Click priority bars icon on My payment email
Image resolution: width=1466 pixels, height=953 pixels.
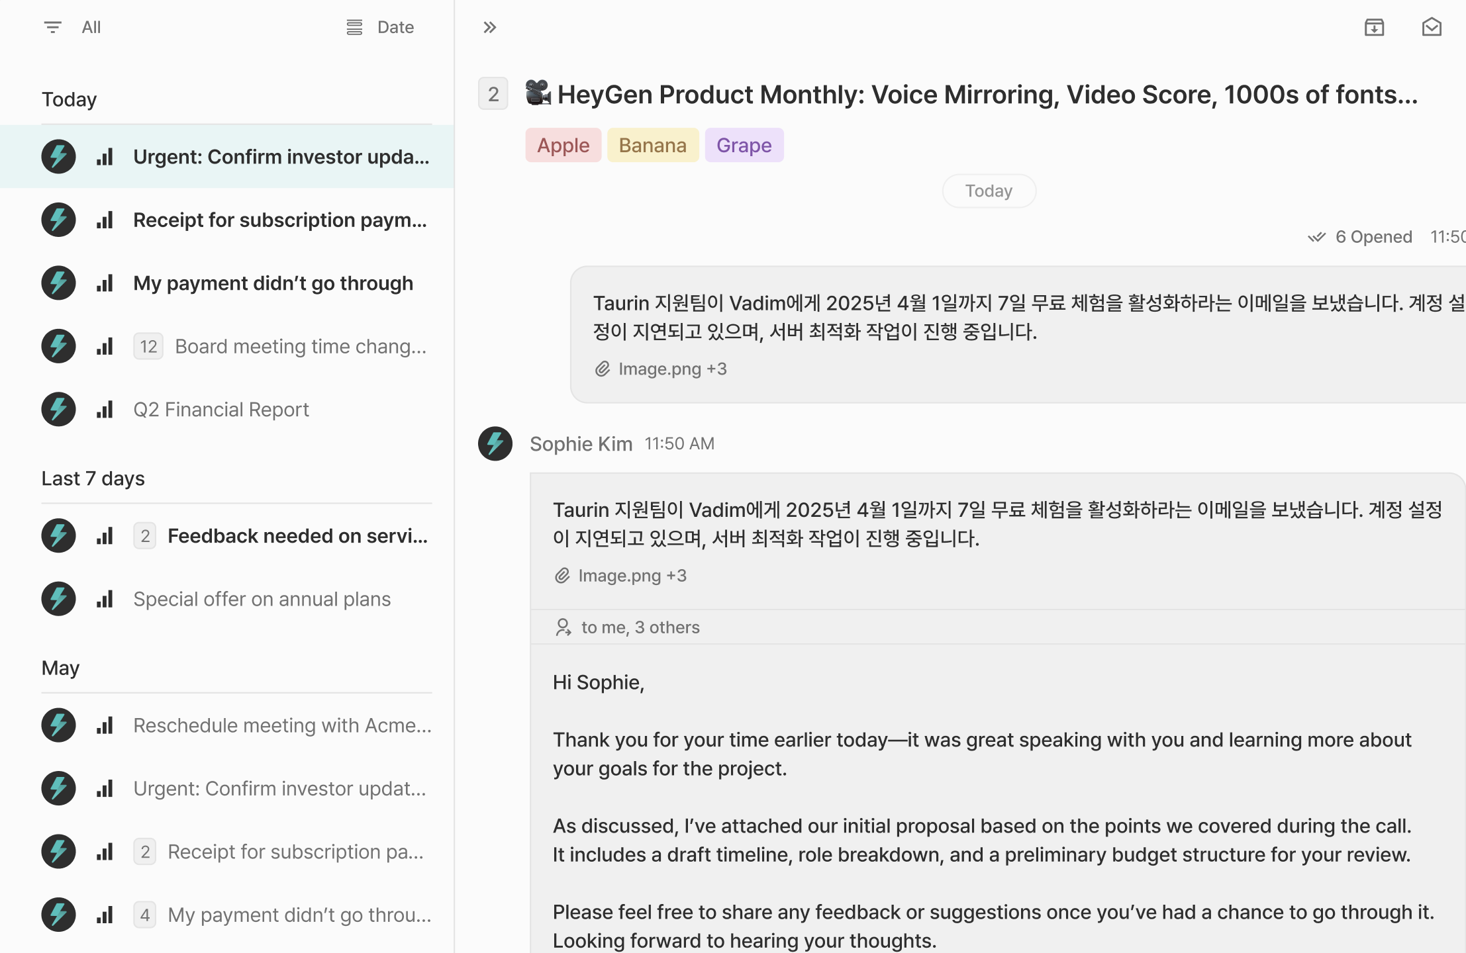pos(105,283)
